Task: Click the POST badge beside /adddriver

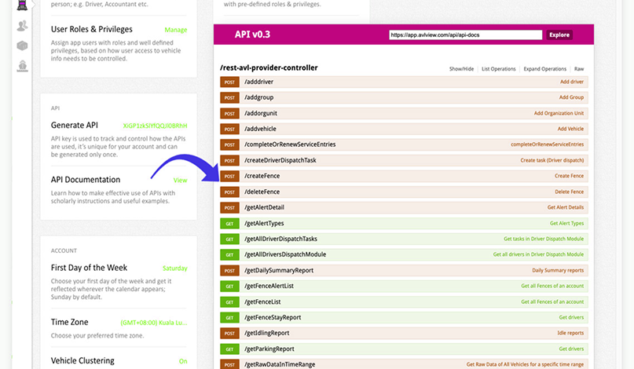Action: 230,82
